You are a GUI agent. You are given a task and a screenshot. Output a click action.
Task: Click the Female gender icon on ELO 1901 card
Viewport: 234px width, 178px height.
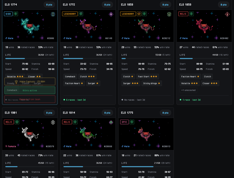(x=6, y=146)
